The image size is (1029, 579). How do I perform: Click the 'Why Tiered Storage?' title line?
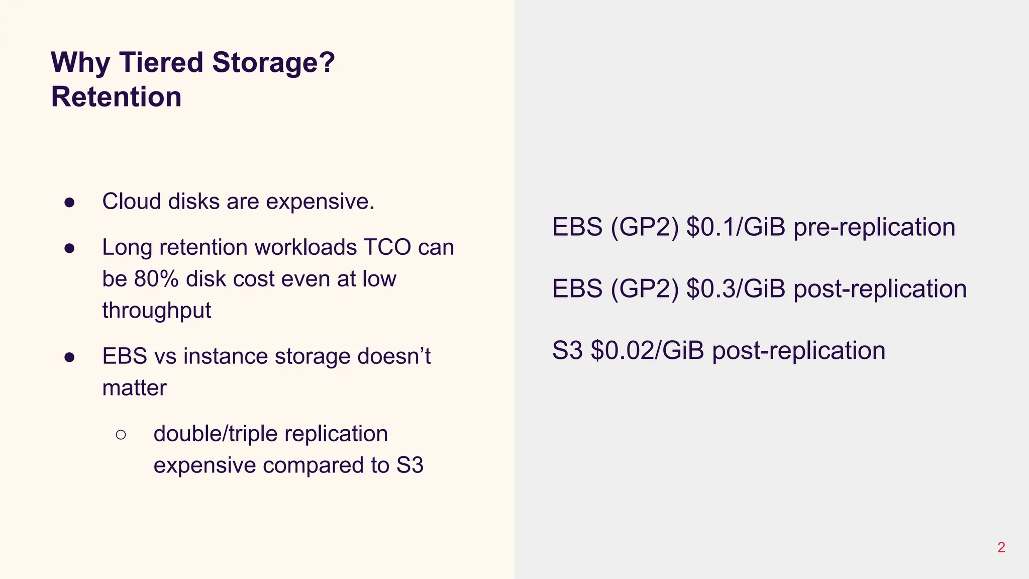193,63
